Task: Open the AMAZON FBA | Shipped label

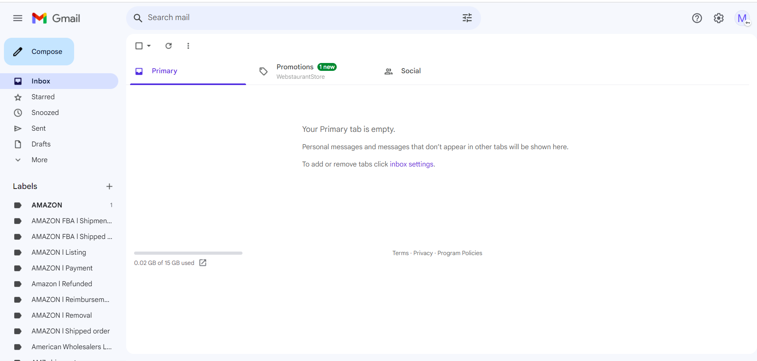Action: pyautogui.click(x=59, y=237)
